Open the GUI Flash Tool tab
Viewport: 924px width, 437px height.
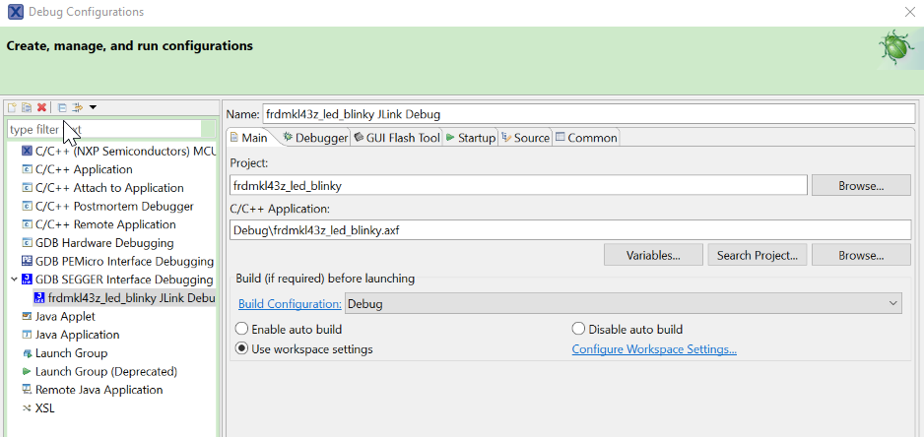click(x=396, y=138)
